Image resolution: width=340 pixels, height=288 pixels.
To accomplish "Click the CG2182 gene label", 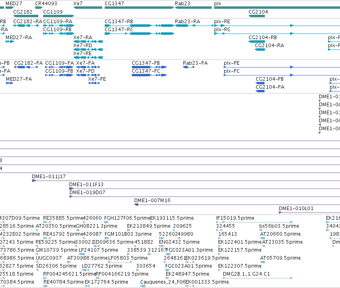I will tap(23, 12).
